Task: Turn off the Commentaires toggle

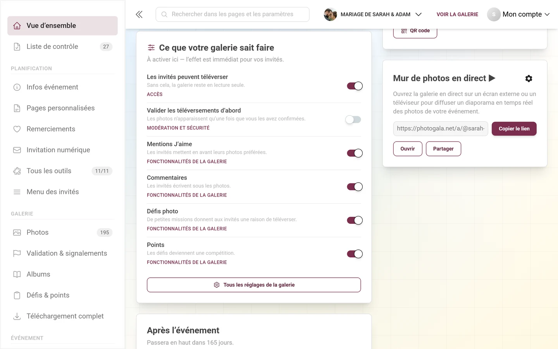Action: [x=355, y=187]
